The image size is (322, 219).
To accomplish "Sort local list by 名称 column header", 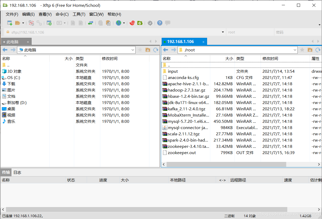I will coord(25,59).
